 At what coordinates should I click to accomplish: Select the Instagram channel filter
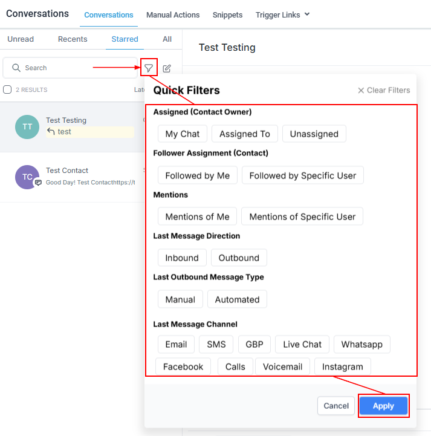point(342,366)
